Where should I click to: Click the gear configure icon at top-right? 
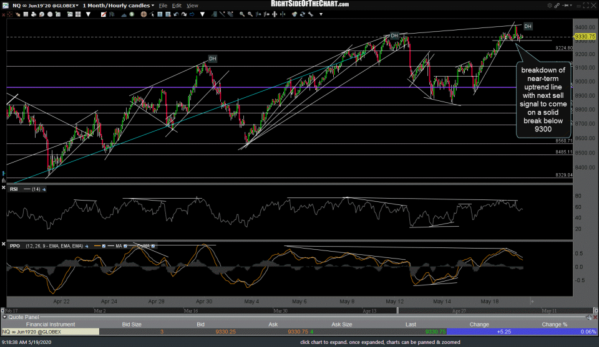coord(550,6)
